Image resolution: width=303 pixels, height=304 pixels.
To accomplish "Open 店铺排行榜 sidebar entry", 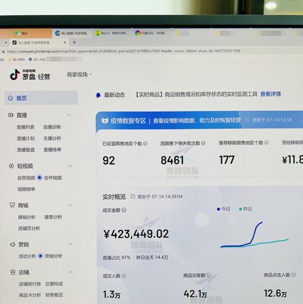I will [x=30, y=284].
